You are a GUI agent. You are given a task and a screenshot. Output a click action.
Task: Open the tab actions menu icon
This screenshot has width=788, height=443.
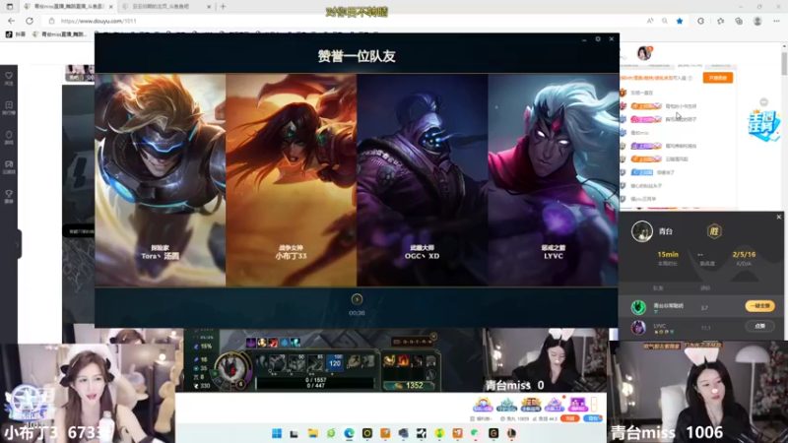10,7
